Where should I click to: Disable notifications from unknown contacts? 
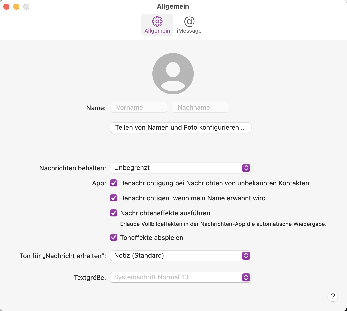click(x=114, y=183)
